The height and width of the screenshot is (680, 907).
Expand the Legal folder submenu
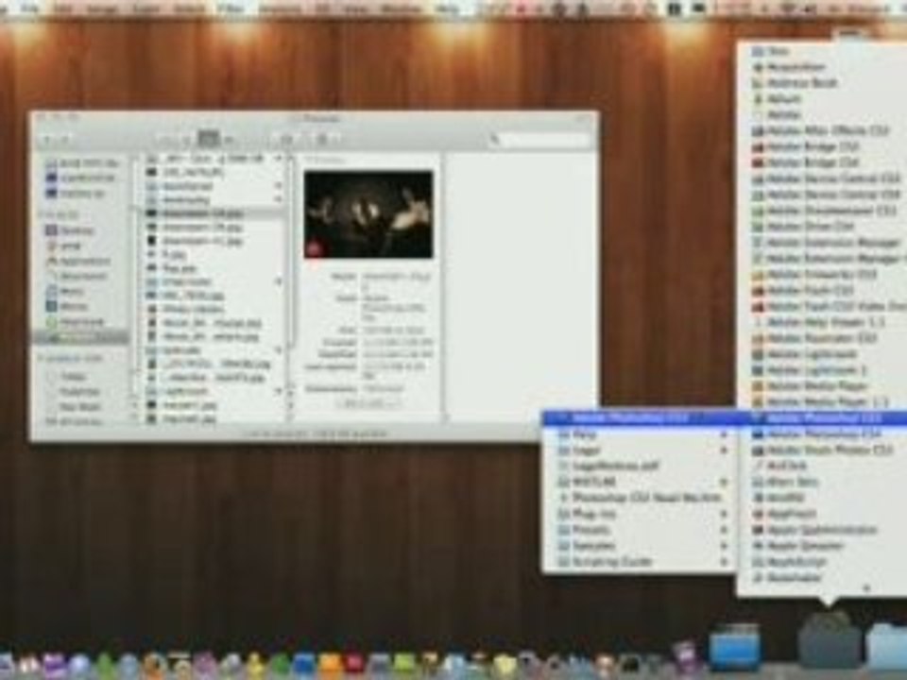(x=724, y=450)
